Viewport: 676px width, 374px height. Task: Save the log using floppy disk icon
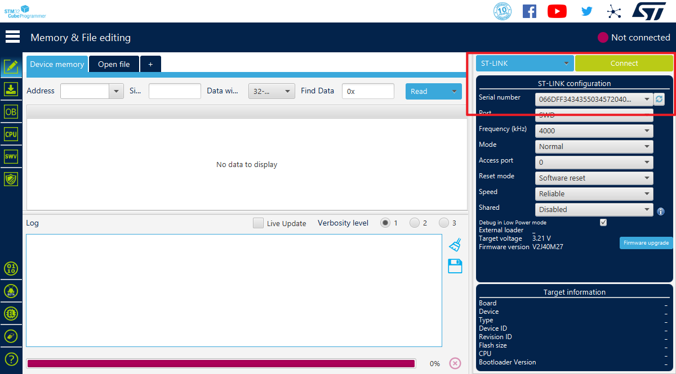[455, 266]
